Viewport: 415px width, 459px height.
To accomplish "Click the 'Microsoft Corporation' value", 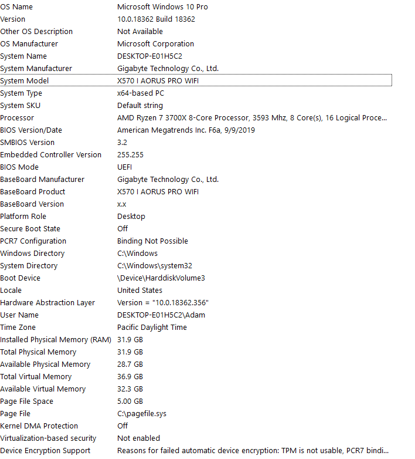I will click(155, 43).
